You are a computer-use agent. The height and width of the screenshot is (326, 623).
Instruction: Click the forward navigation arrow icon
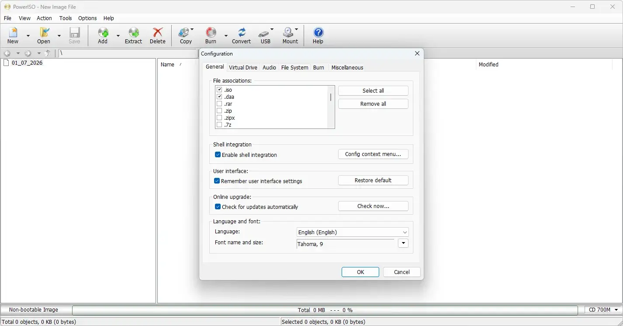pos(28,53)
